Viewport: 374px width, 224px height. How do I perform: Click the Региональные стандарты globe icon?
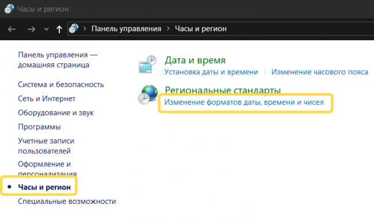tap(148, 95)
